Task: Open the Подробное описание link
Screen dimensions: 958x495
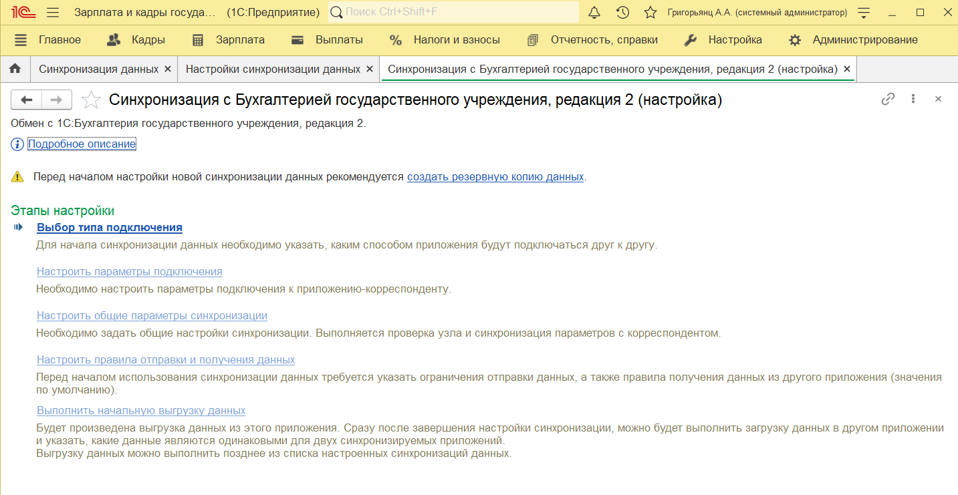Action: pos(82,144)
